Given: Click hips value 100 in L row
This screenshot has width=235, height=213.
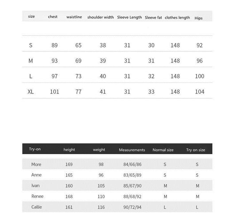Looking at the screenshot, I should (x=200, y=76).
